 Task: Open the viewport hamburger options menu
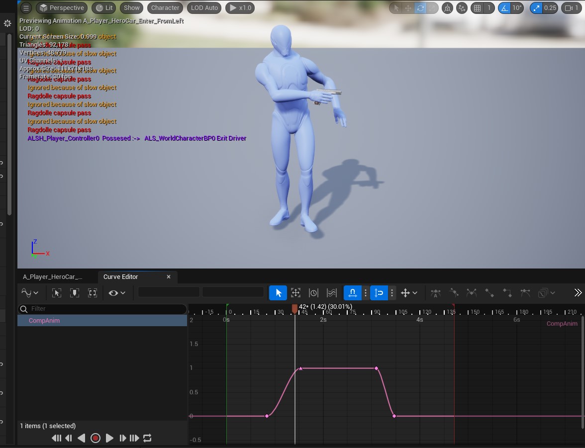pyautogui.click(x=26, y=8)
